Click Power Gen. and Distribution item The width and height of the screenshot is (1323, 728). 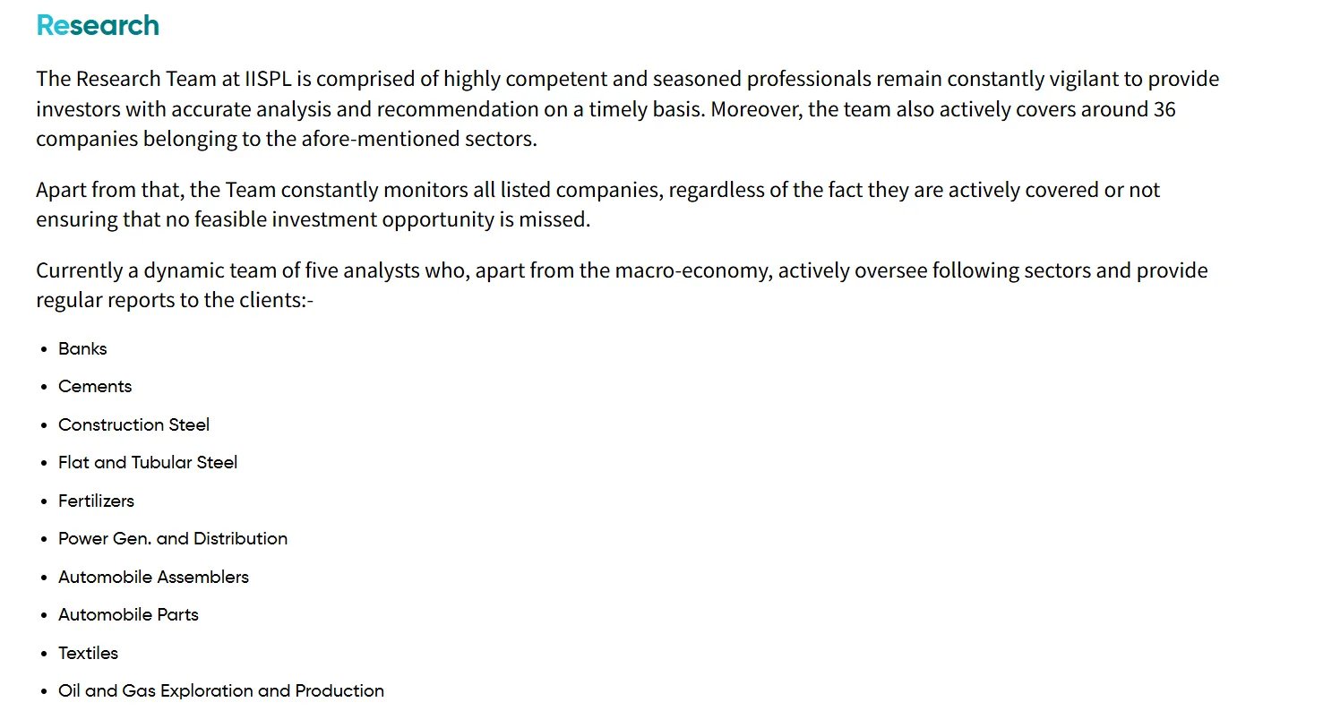click(173, 538)
